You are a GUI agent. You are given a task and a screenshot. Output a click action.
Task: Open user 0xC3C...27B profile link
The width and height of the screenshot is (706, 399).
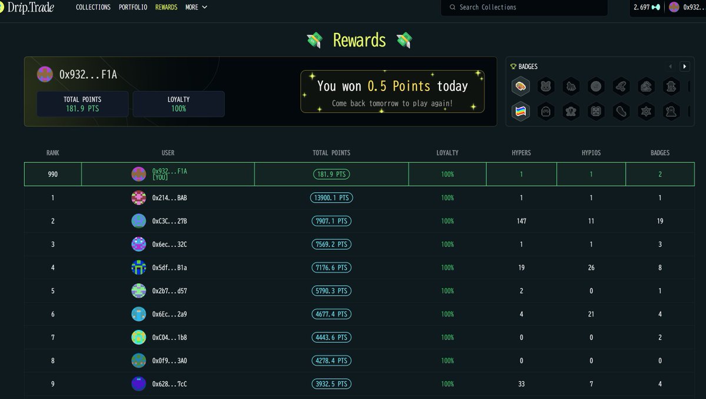(169, 221)
